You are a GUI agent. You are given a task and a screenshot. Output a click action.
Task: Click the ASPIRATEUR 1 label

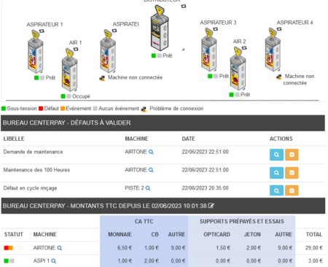pos(44,25)
